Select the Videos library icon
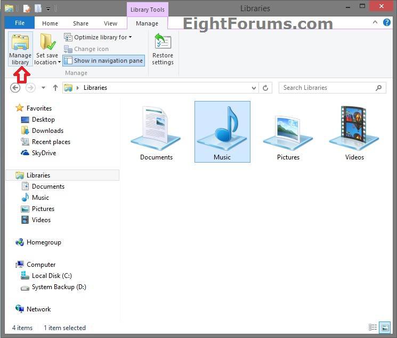 (354, 132)
